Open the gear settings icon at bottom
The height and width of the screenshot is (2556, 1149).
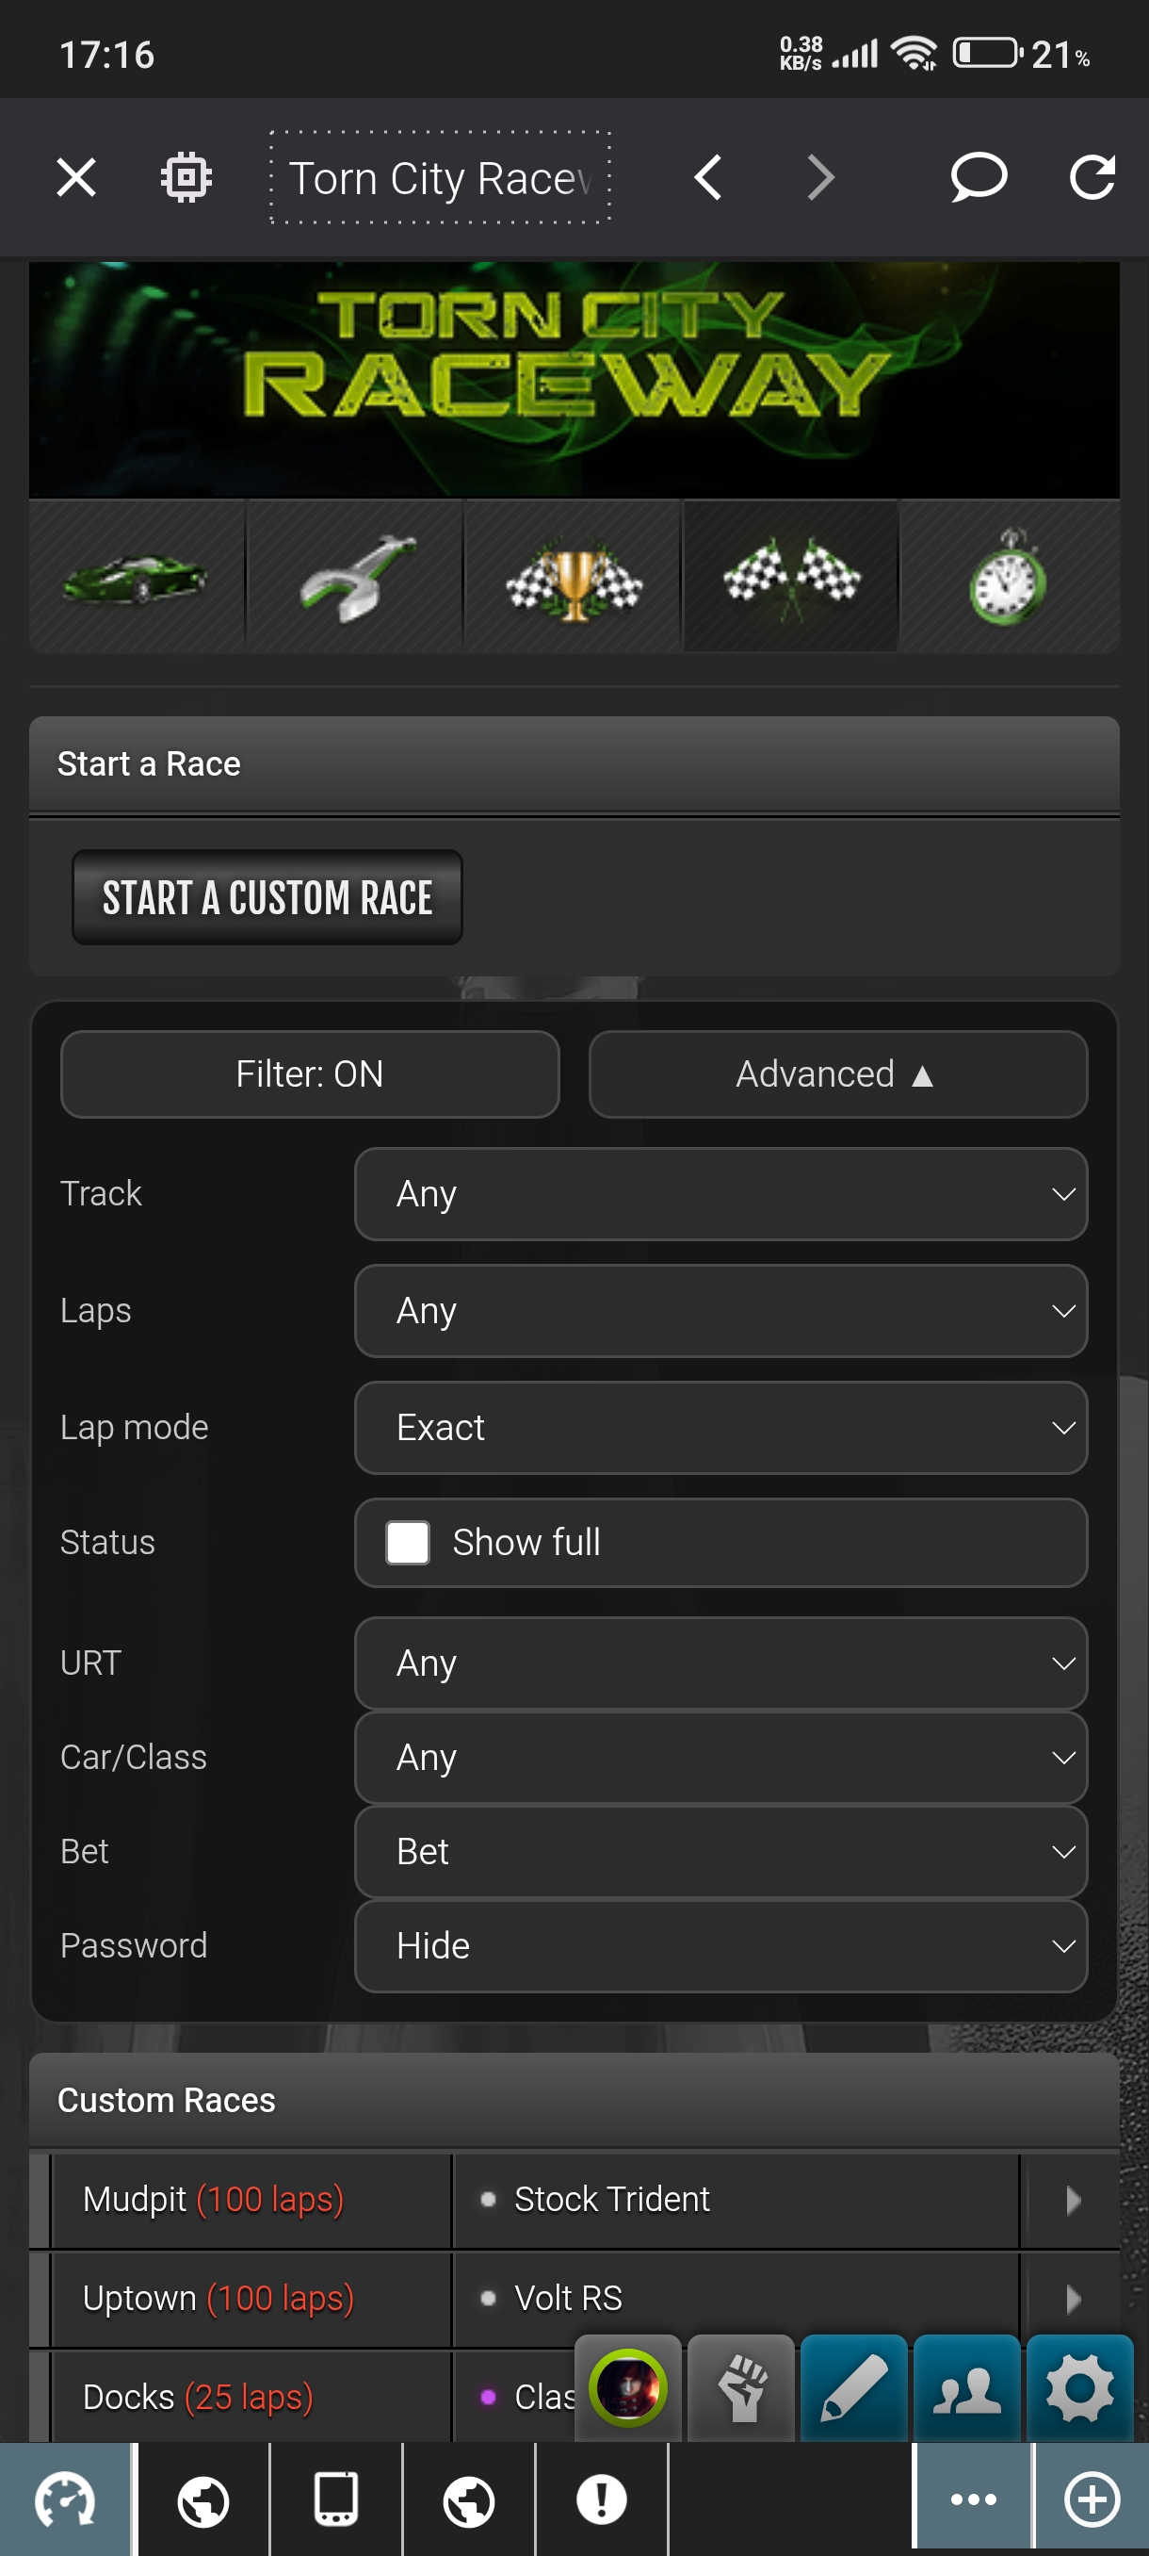click(x=1079, y=2388)
